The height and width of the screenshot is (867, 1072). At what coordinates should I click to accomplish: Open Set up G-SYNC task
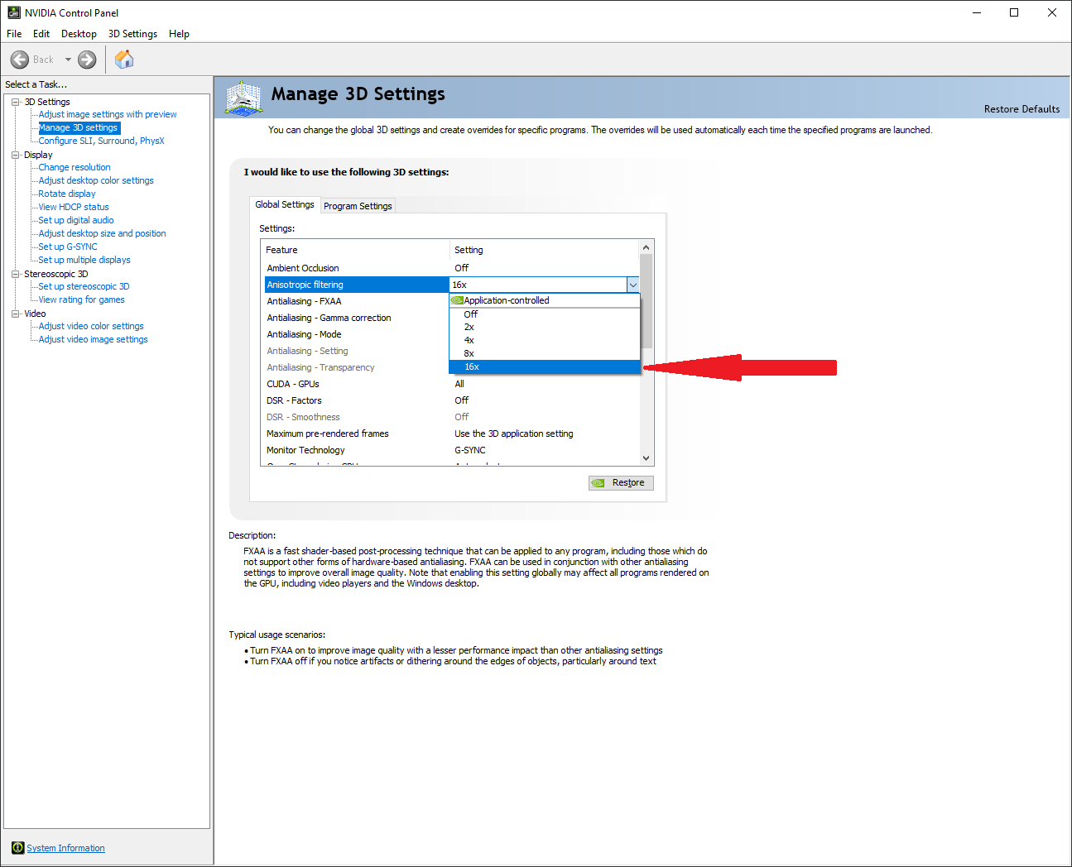(x=68, y=247)
